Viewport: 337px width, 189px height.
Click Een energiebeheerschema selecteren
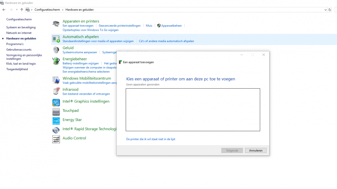86,72
